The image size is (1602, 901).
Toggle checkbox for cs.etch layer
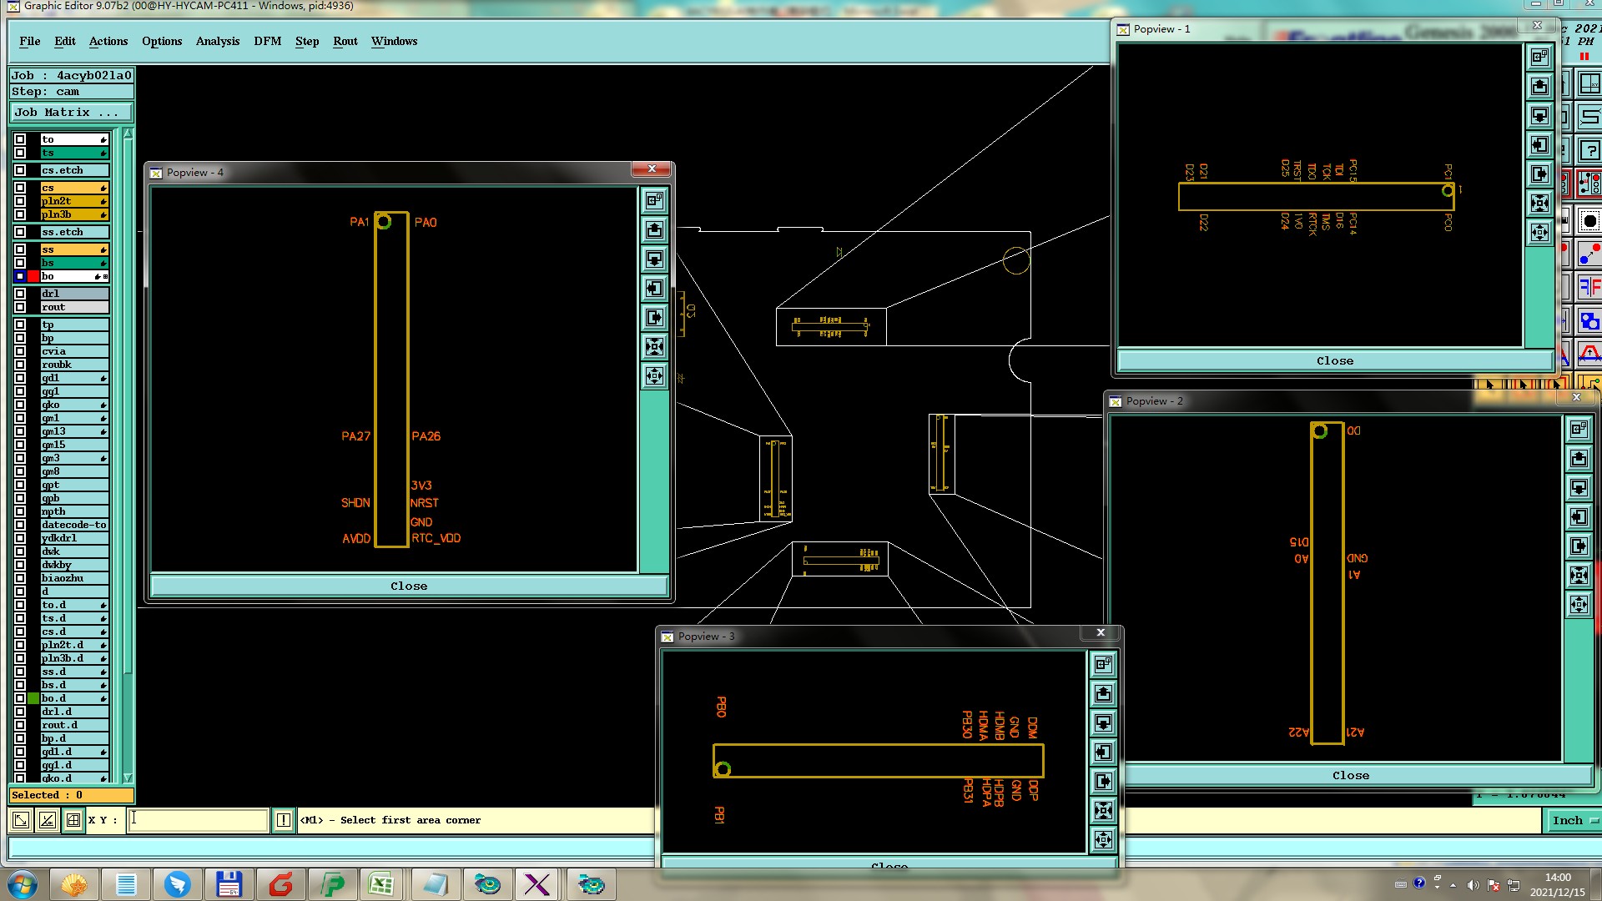(x=20, y=170)
